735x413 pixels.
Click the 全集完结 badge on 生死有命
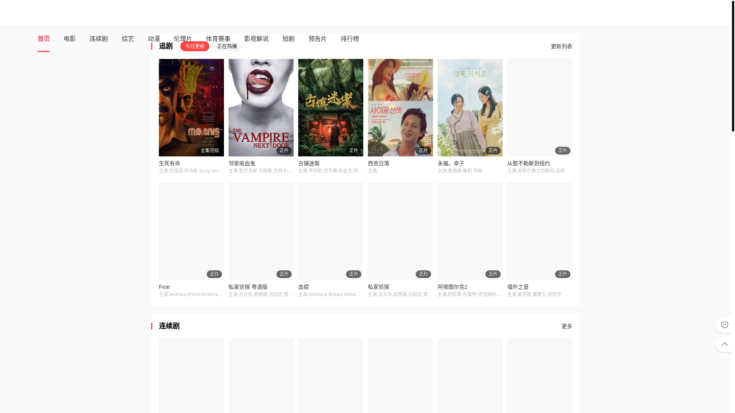(x=210, y=151)
